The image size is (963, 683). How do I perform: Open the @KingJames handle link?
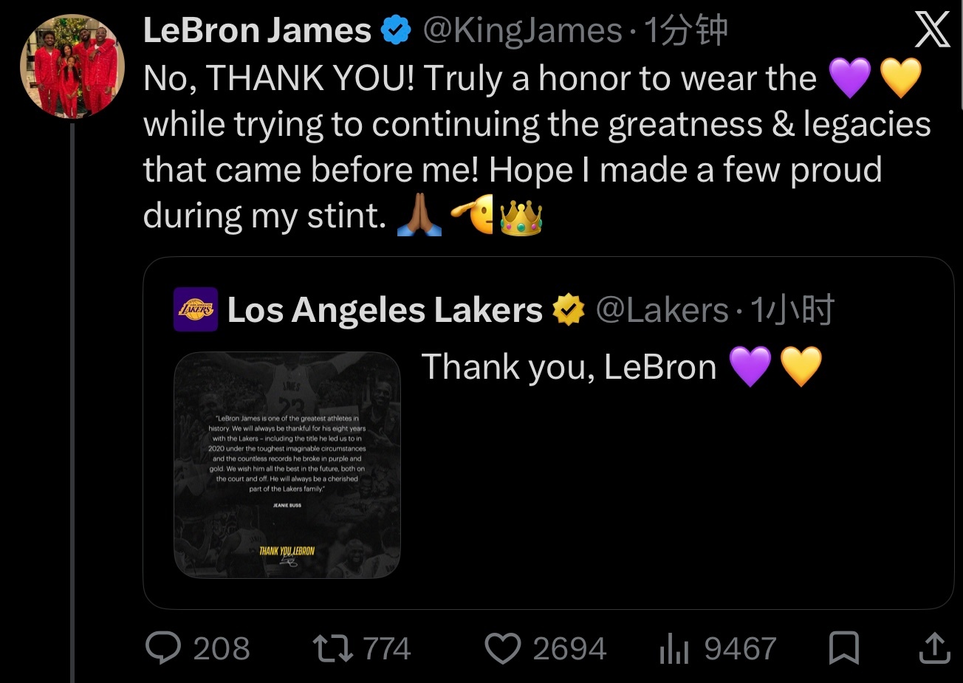[x=522, y=30]
